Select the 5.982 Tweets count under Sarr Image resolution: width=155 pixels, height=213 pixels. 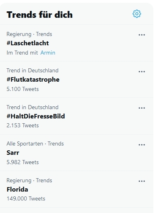pyautogui.click(x=23, y=162)
